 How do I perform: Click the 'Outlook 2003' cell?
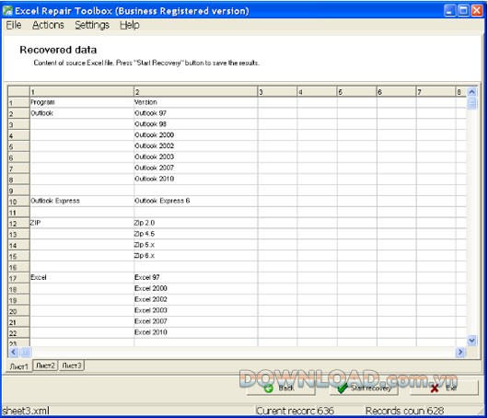point(196,157)
